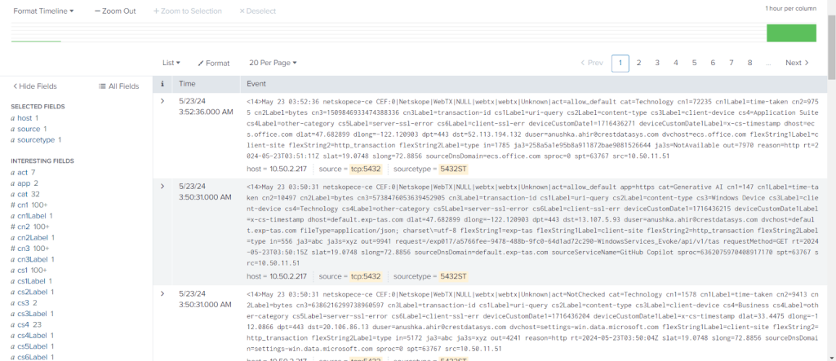836x361 pixels.
Task: Click the info column header icon
Action: [162, 84]
